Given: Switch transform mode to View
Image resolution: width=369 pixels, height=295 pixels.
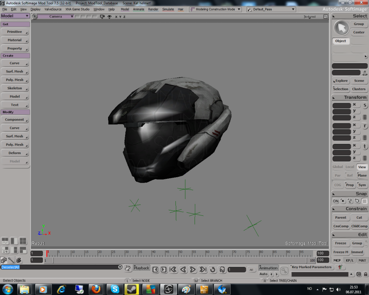Looking at the screenshot, I should [362, 167].
